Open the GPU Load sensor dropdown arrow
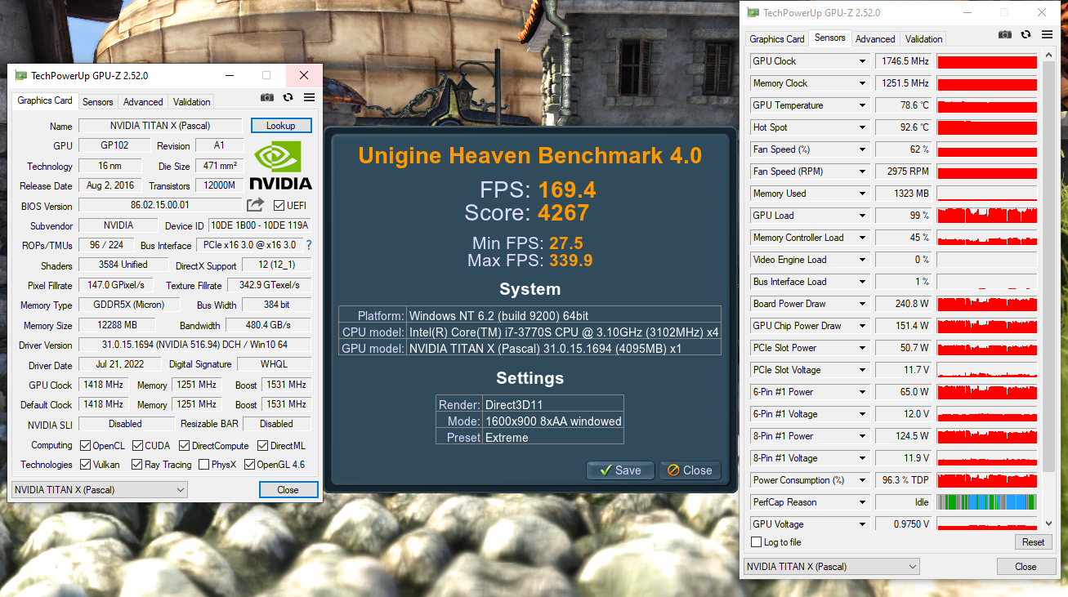The height and width of the screenshot is (597, 1068). (x=862, y=216)
